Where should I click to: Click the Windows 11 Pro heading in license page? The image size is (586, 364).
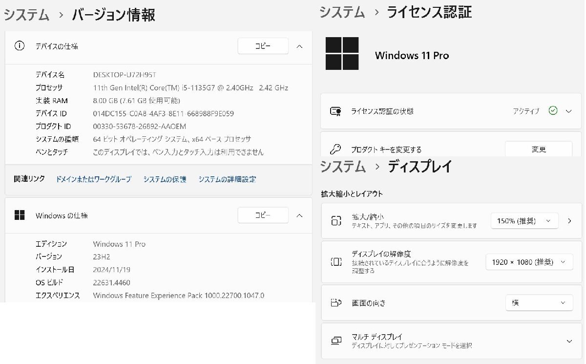click(412, 55)
